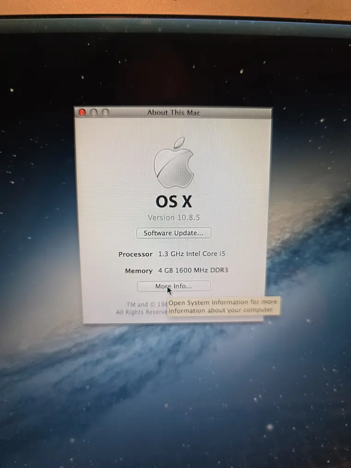Click the yellow Open System Information tooltip
Viewport: 351px width, 468px height.
[x=223, y=306]
